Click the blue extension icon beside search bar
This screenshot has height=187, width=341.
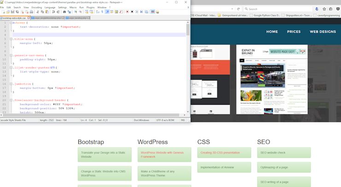[317, 9]
